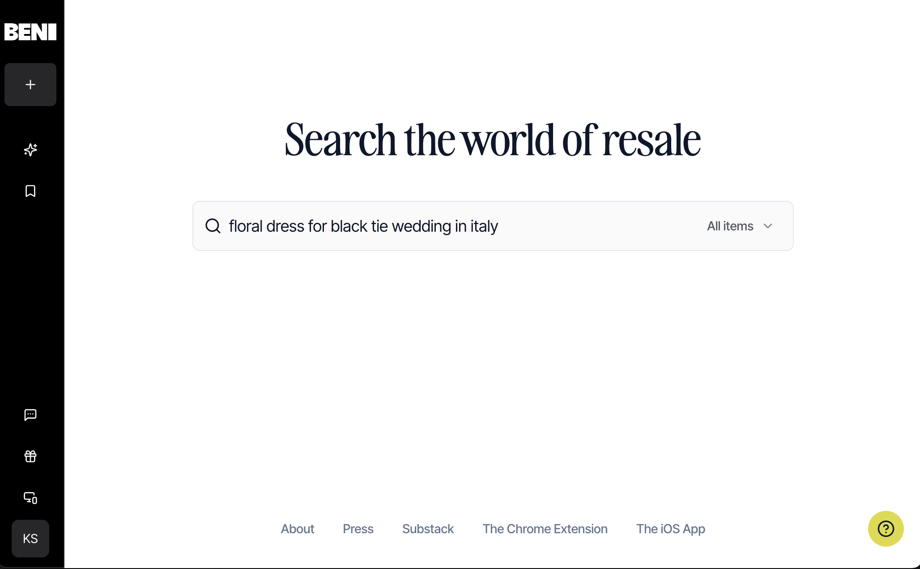920x569 pixels.
Task: Open saved items bookmark icon
Action: coord(30,191)
